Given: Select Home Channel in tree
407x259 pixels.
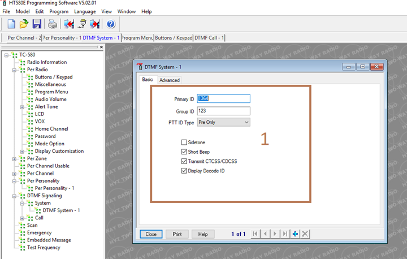Looking at the screenshot, I should (51, 129).
